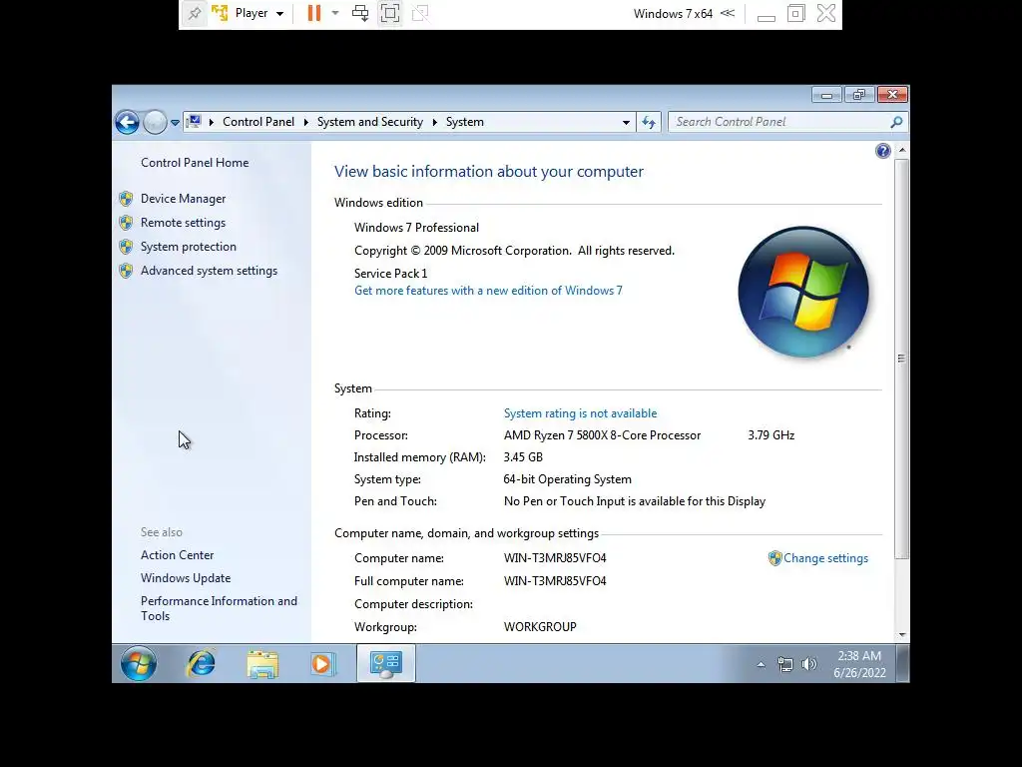Click the Windows 7 Professional text
The width and height of the screenshot is (1022, 767).
tap(416, 228)
